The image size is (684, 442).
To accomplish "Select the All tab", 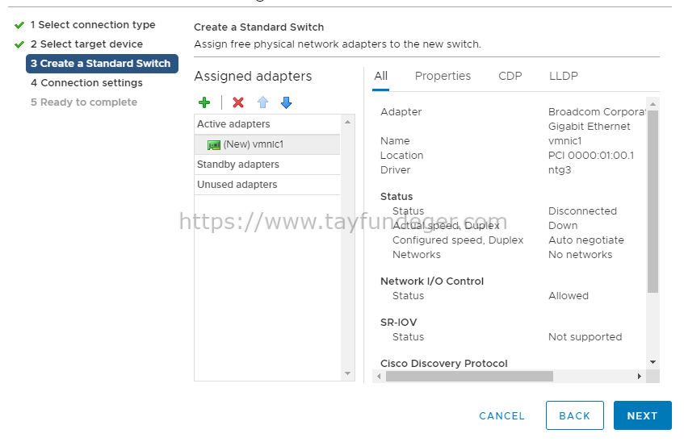I will click(381, 76).
